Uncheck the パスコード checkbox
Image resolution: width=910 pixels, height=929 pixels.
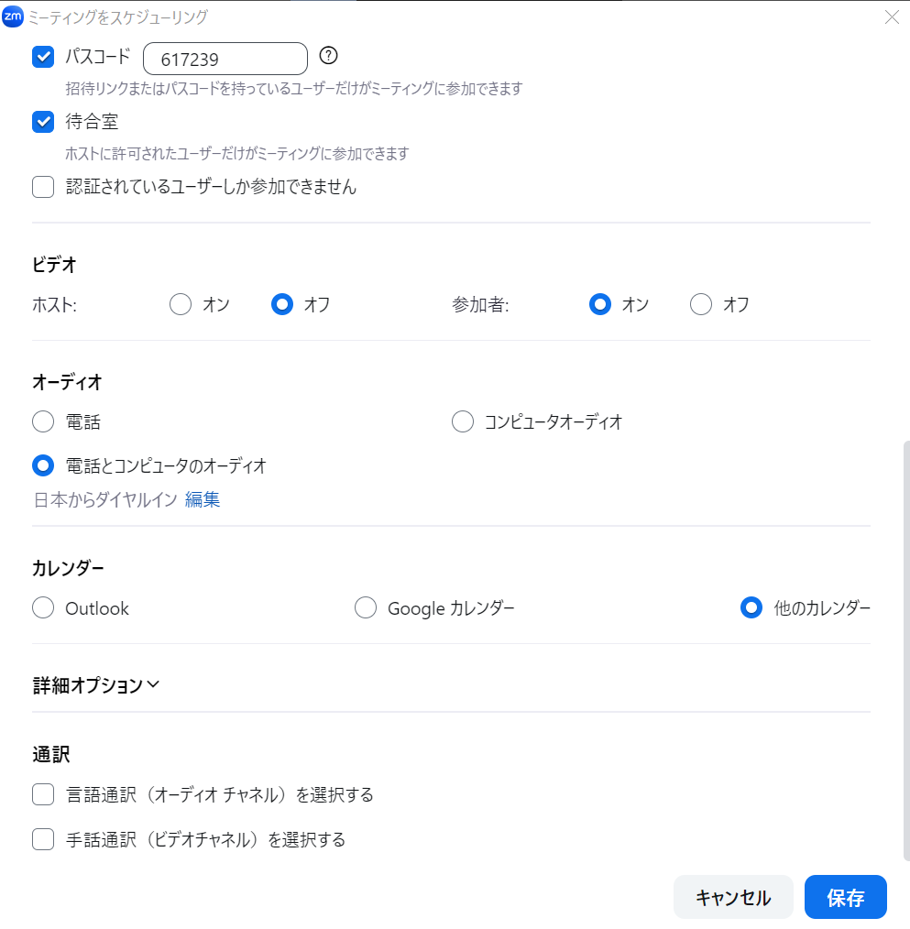(43, 57)
